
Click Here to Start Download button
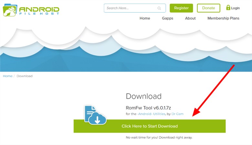tap(150, 126)
